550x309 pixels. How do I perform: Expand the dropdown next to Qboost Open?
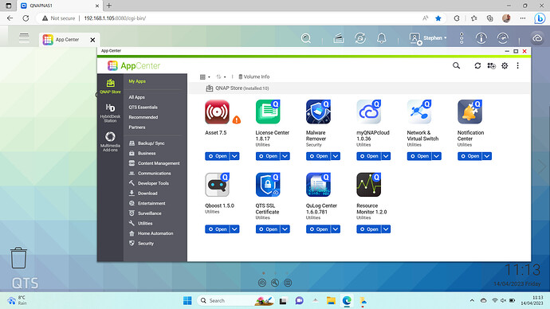234,229
